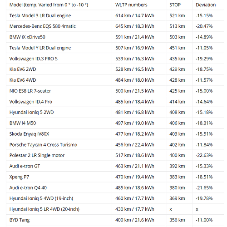
Task: Click the BMW i4 M50 row
Action: click(115, 123)
